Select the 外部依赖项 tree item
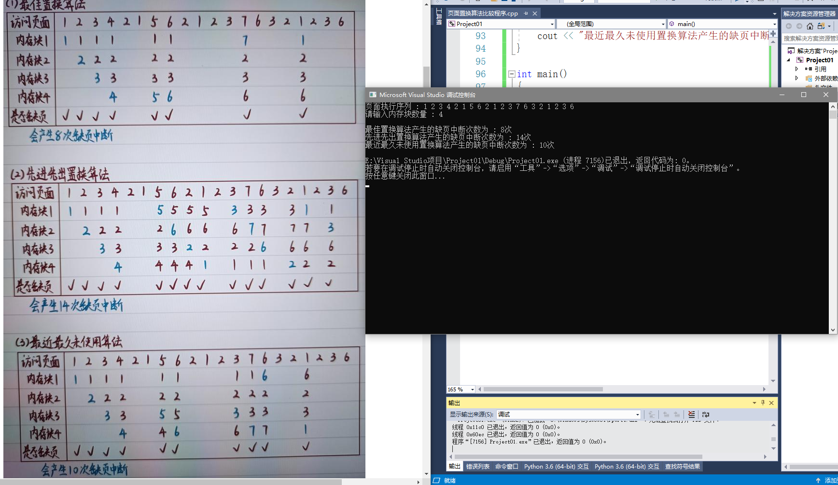Image resolution: width=838 pixels, height=485 pixels. 826,78
